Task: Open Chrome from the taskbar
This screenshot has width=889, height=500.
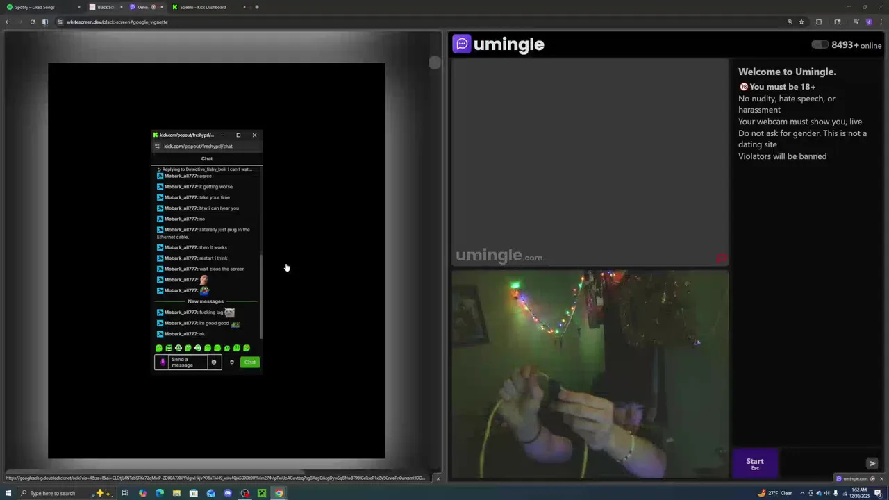Action: tap(279, 493)
